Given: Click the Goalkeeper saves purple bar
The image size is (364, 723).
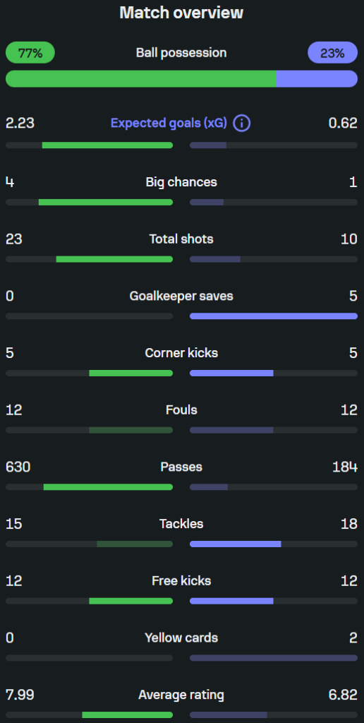Looking at the screenshot, I should coord(274,316).
